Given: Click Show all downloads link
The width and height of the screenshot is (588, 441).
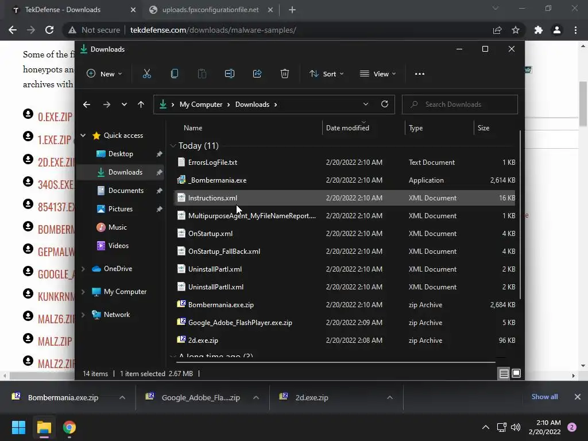Looking at the screenshot, I should pos(544,397).
